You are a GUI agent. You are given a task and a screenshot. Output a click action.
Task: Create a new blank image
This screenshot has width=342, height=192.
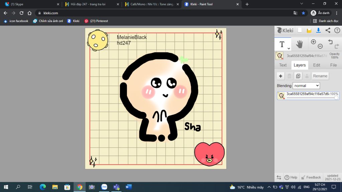click(x=300, y=30)
